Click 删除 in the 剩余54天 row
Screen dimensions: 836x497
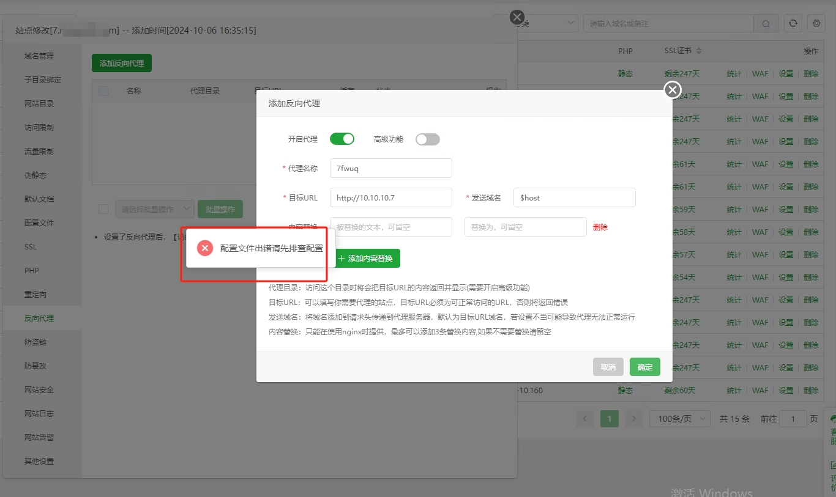tap(811, 277)
